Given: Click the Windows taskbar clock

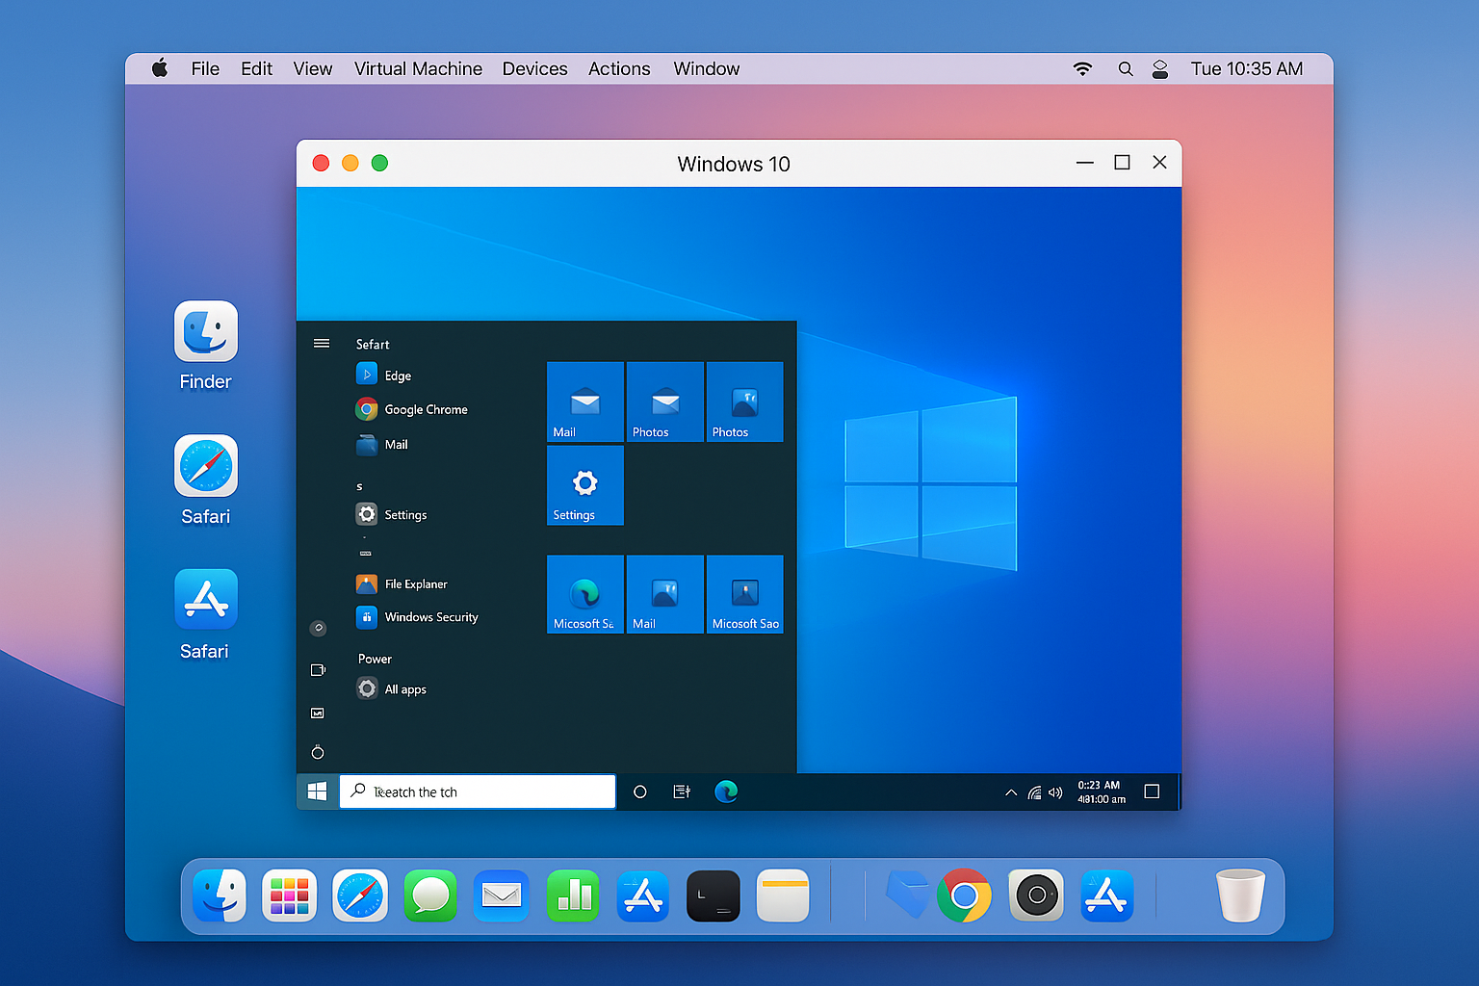Looking at the screenshot, I should pos(1101,791).
